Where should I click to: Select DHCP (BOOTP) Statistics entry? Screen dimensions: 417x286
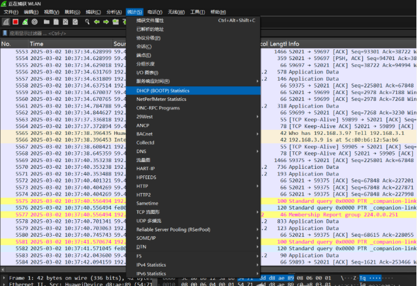coord(193,90)
